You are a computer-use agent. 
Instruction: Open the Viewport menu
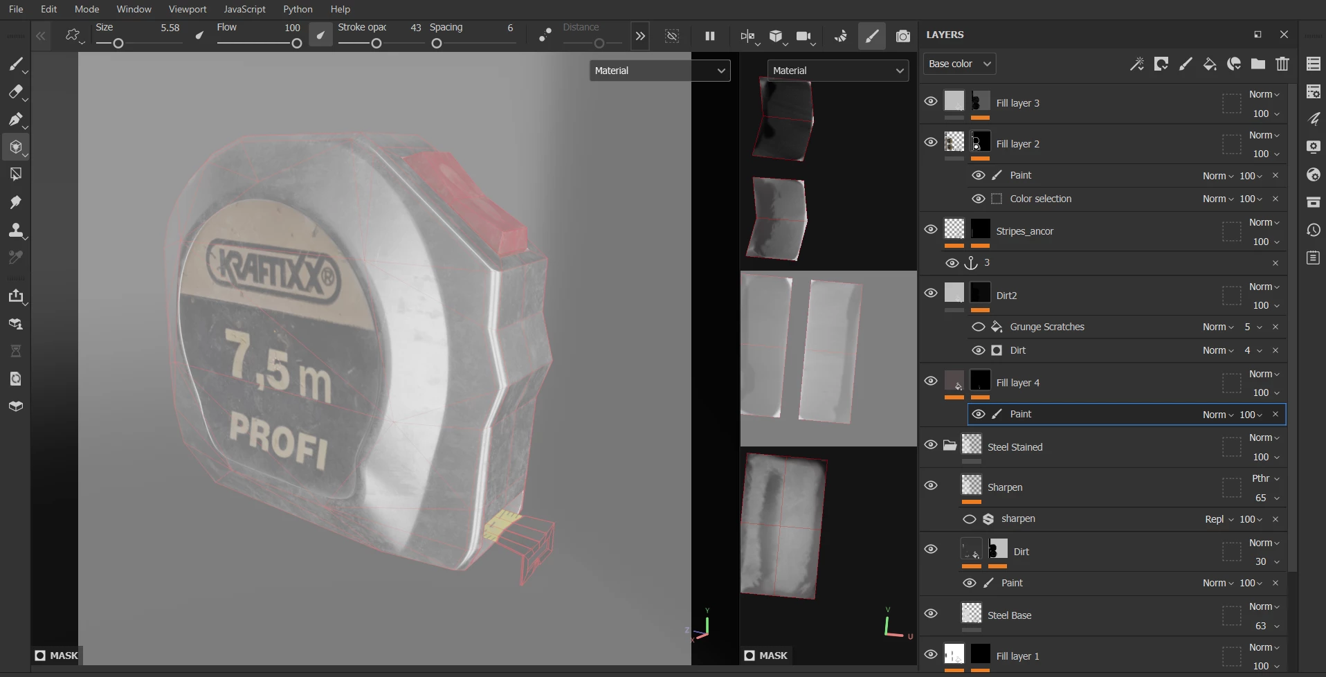click(x=188, y=9)
